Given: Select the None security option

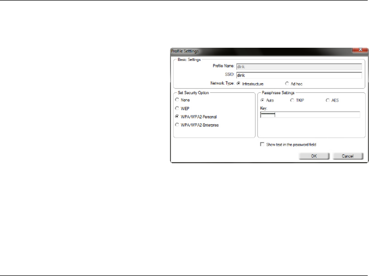Looking at the screenshot, I should (x=177, y=100).
